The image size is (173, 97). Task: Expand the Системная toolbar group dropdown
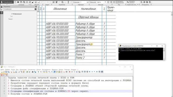pyautogui.click(x=29, y=5)
